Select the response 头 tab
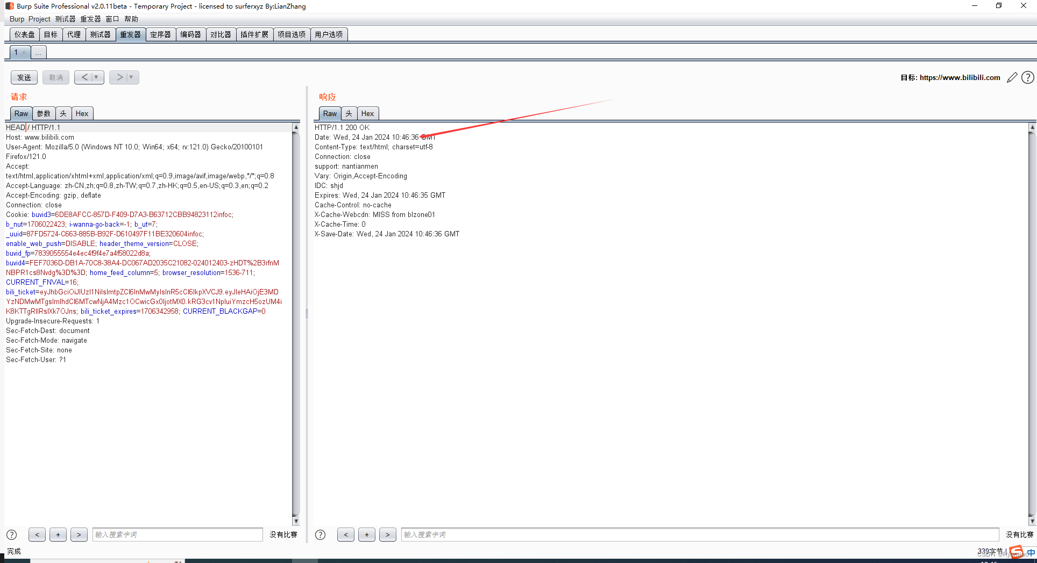 pos(349,113)
